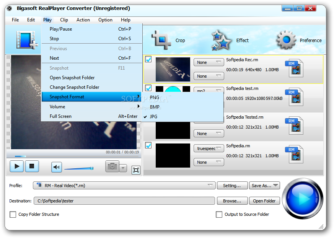Start conversion with big blue round button
The width and height of the screenshot is (334, 238).
coord(303,199)
